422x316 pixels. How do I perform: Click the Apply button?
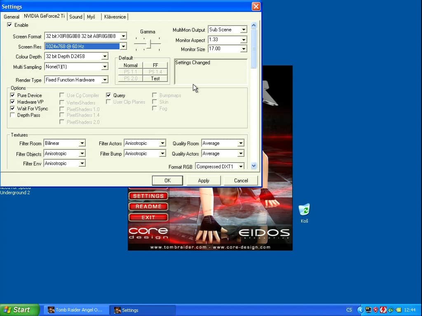click(x=204, y=181)
